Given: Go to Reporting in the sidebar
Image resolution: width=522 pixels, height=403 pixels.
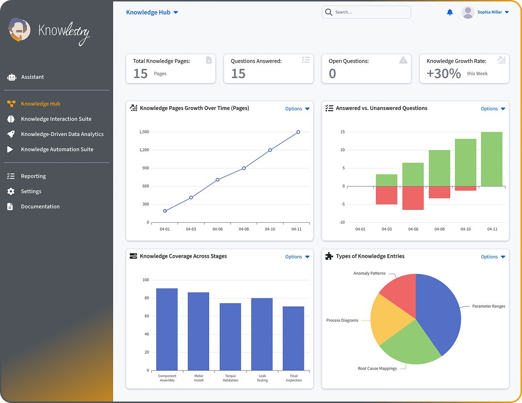Looking at the screenshot, I should [x=33, y=176].
